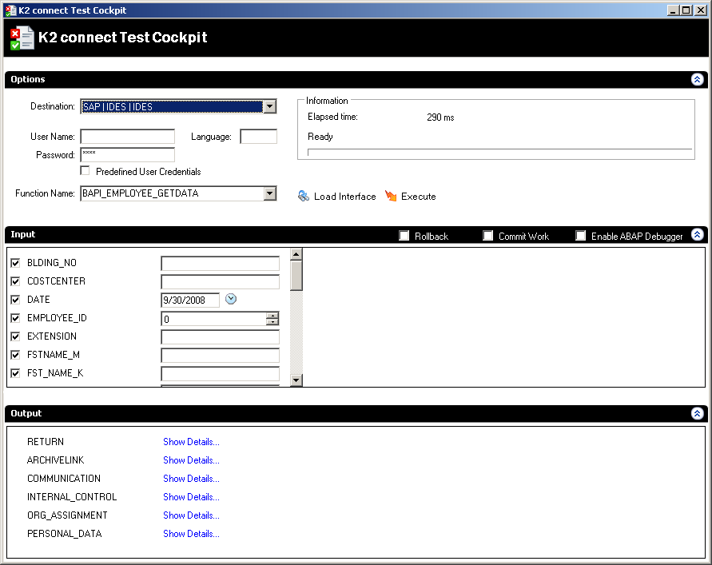
Task: Click the PERSONAL_DATA output label
Action: pyautogui.click(x=65, y=534)
